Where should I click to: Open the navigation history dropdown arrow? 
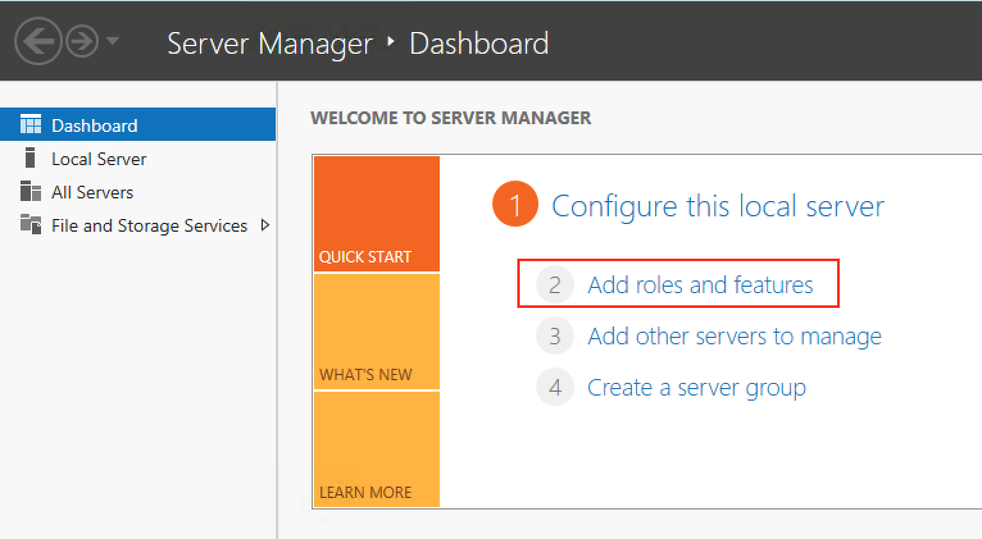tap(112, 41)
